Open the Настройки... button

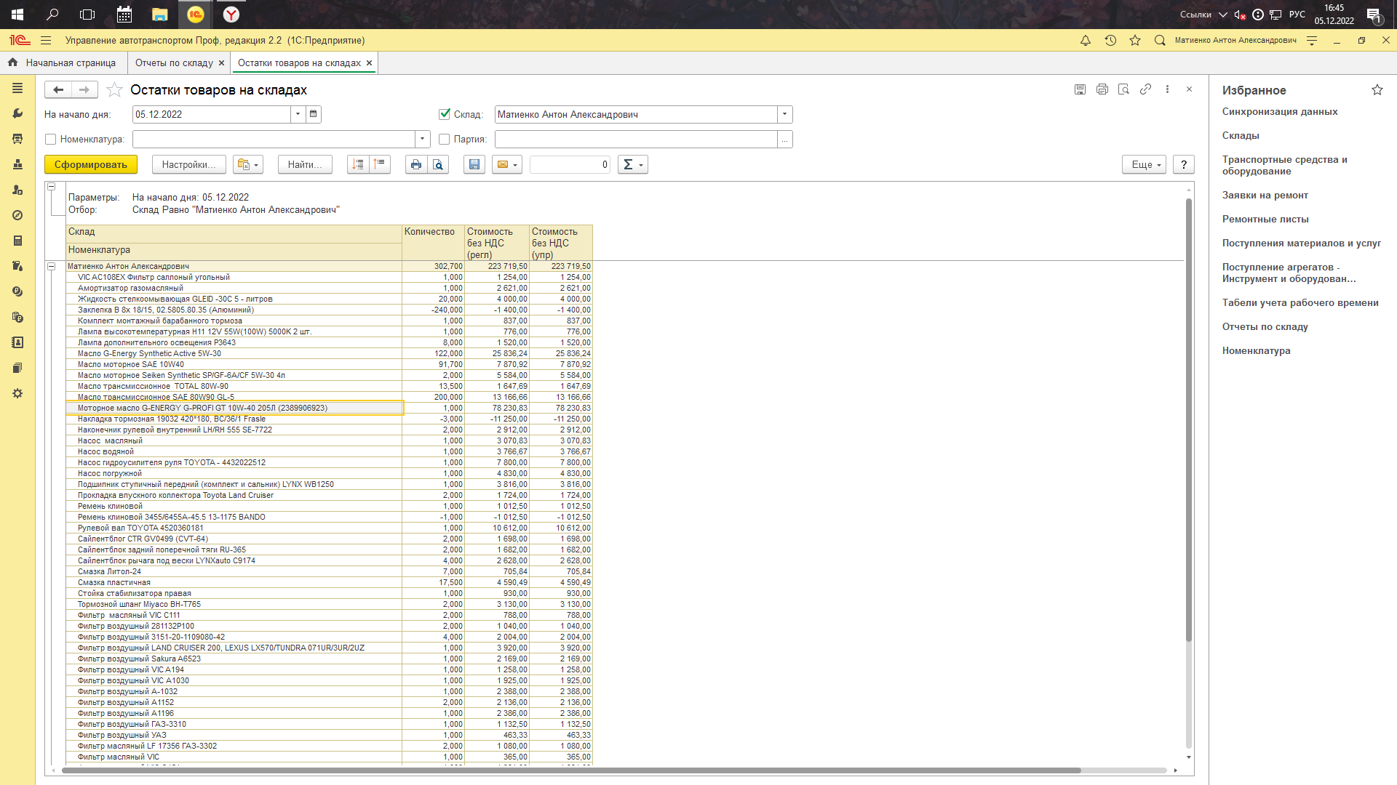[189, 164]
